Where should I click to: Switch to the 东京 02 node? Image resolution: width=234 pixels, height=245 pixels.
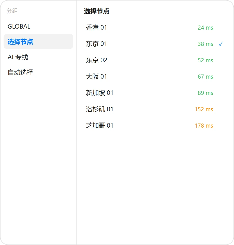pos(155,60)
